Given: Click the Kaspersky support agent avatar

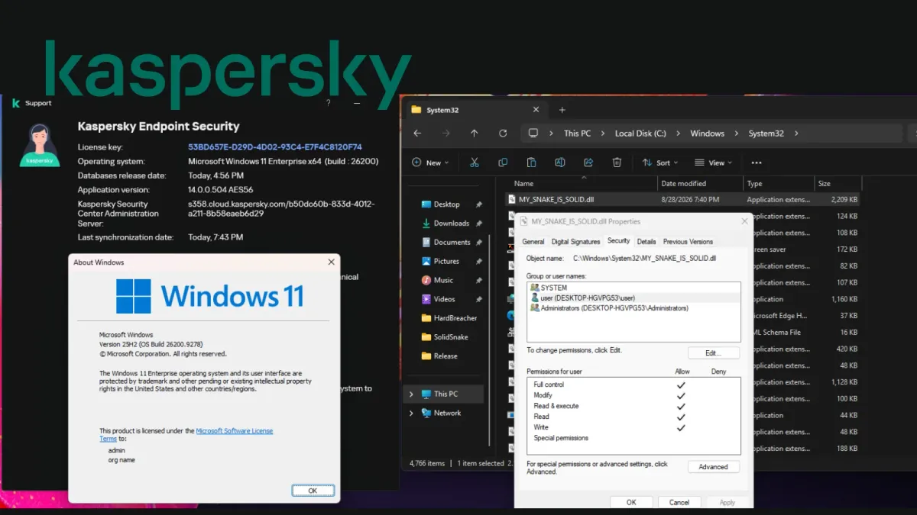Looking at the screenshot, I should tap(40, 144).
